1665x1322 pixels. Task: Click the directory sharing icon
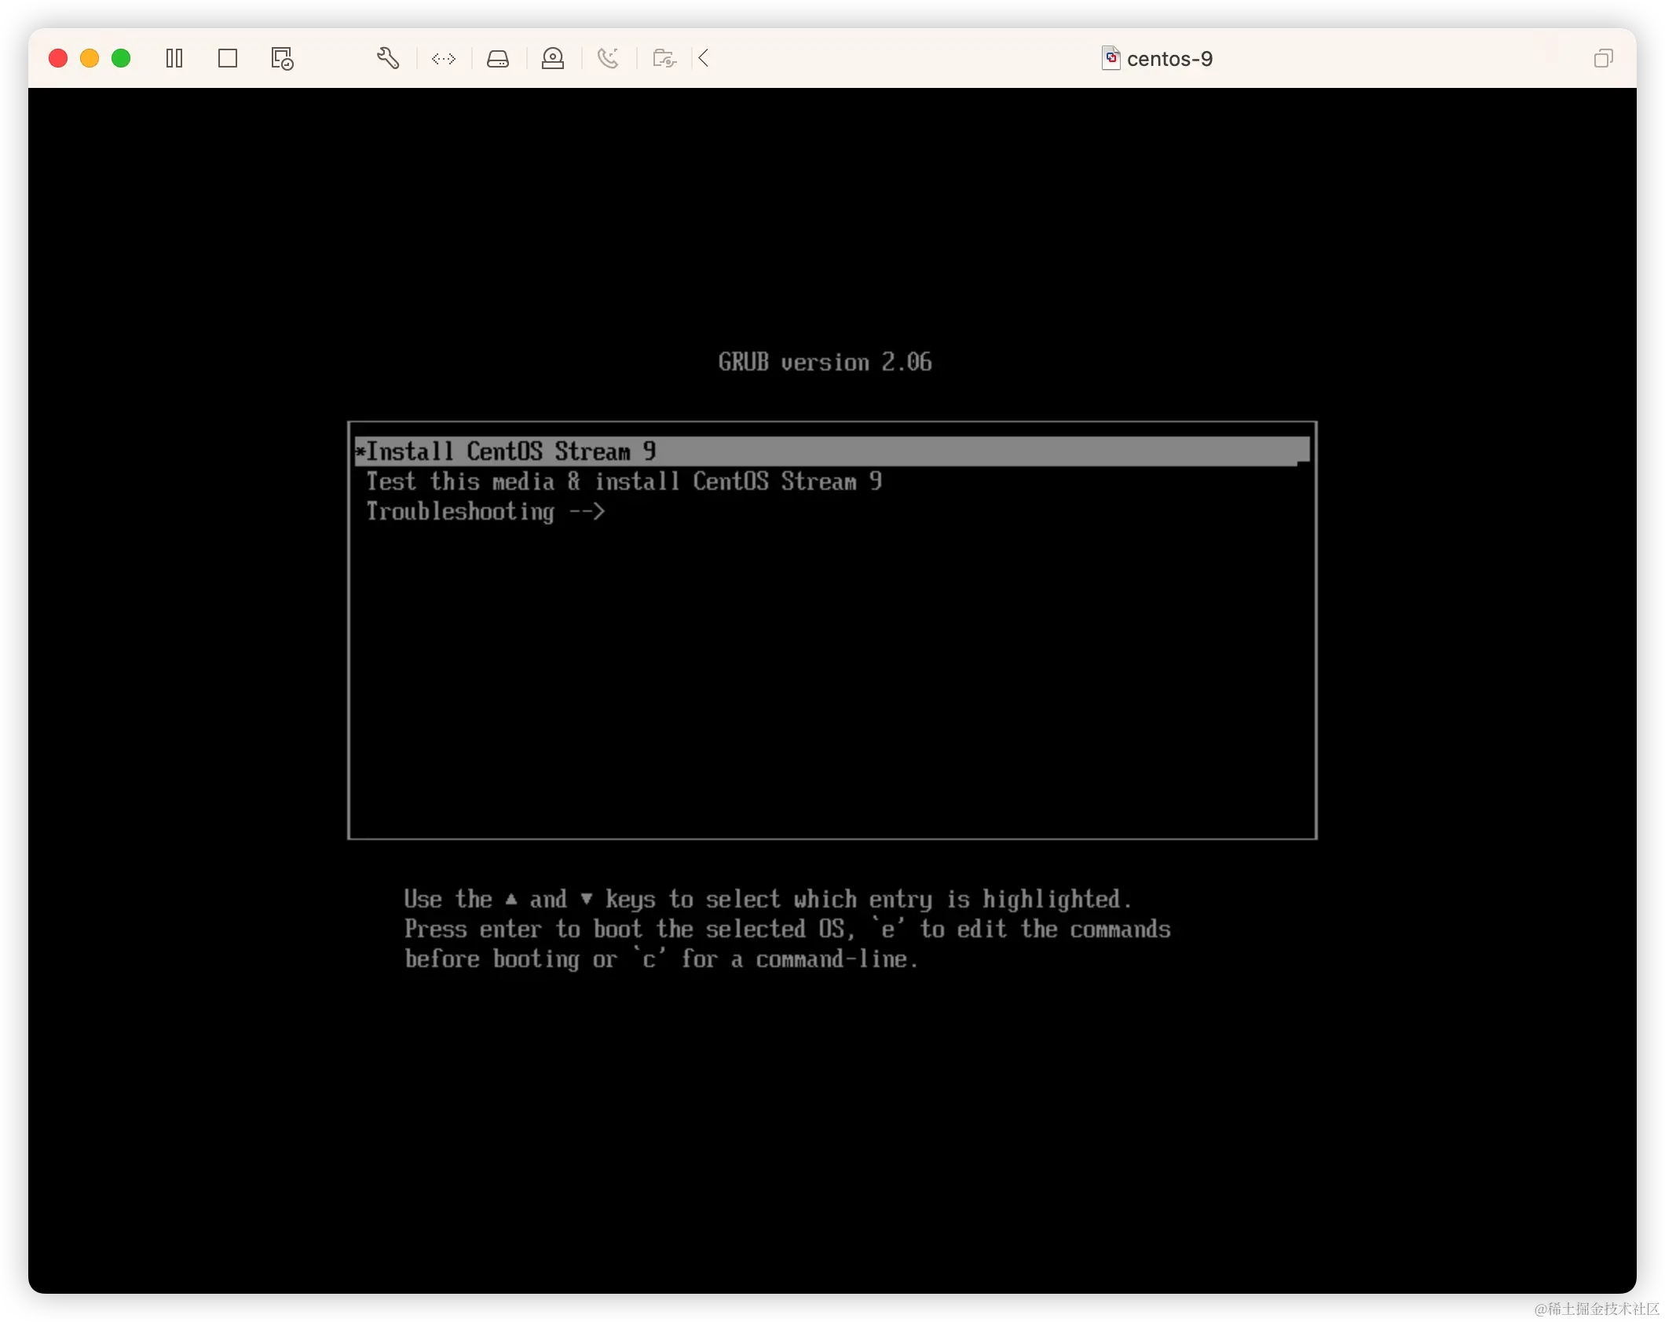point(664,58)
